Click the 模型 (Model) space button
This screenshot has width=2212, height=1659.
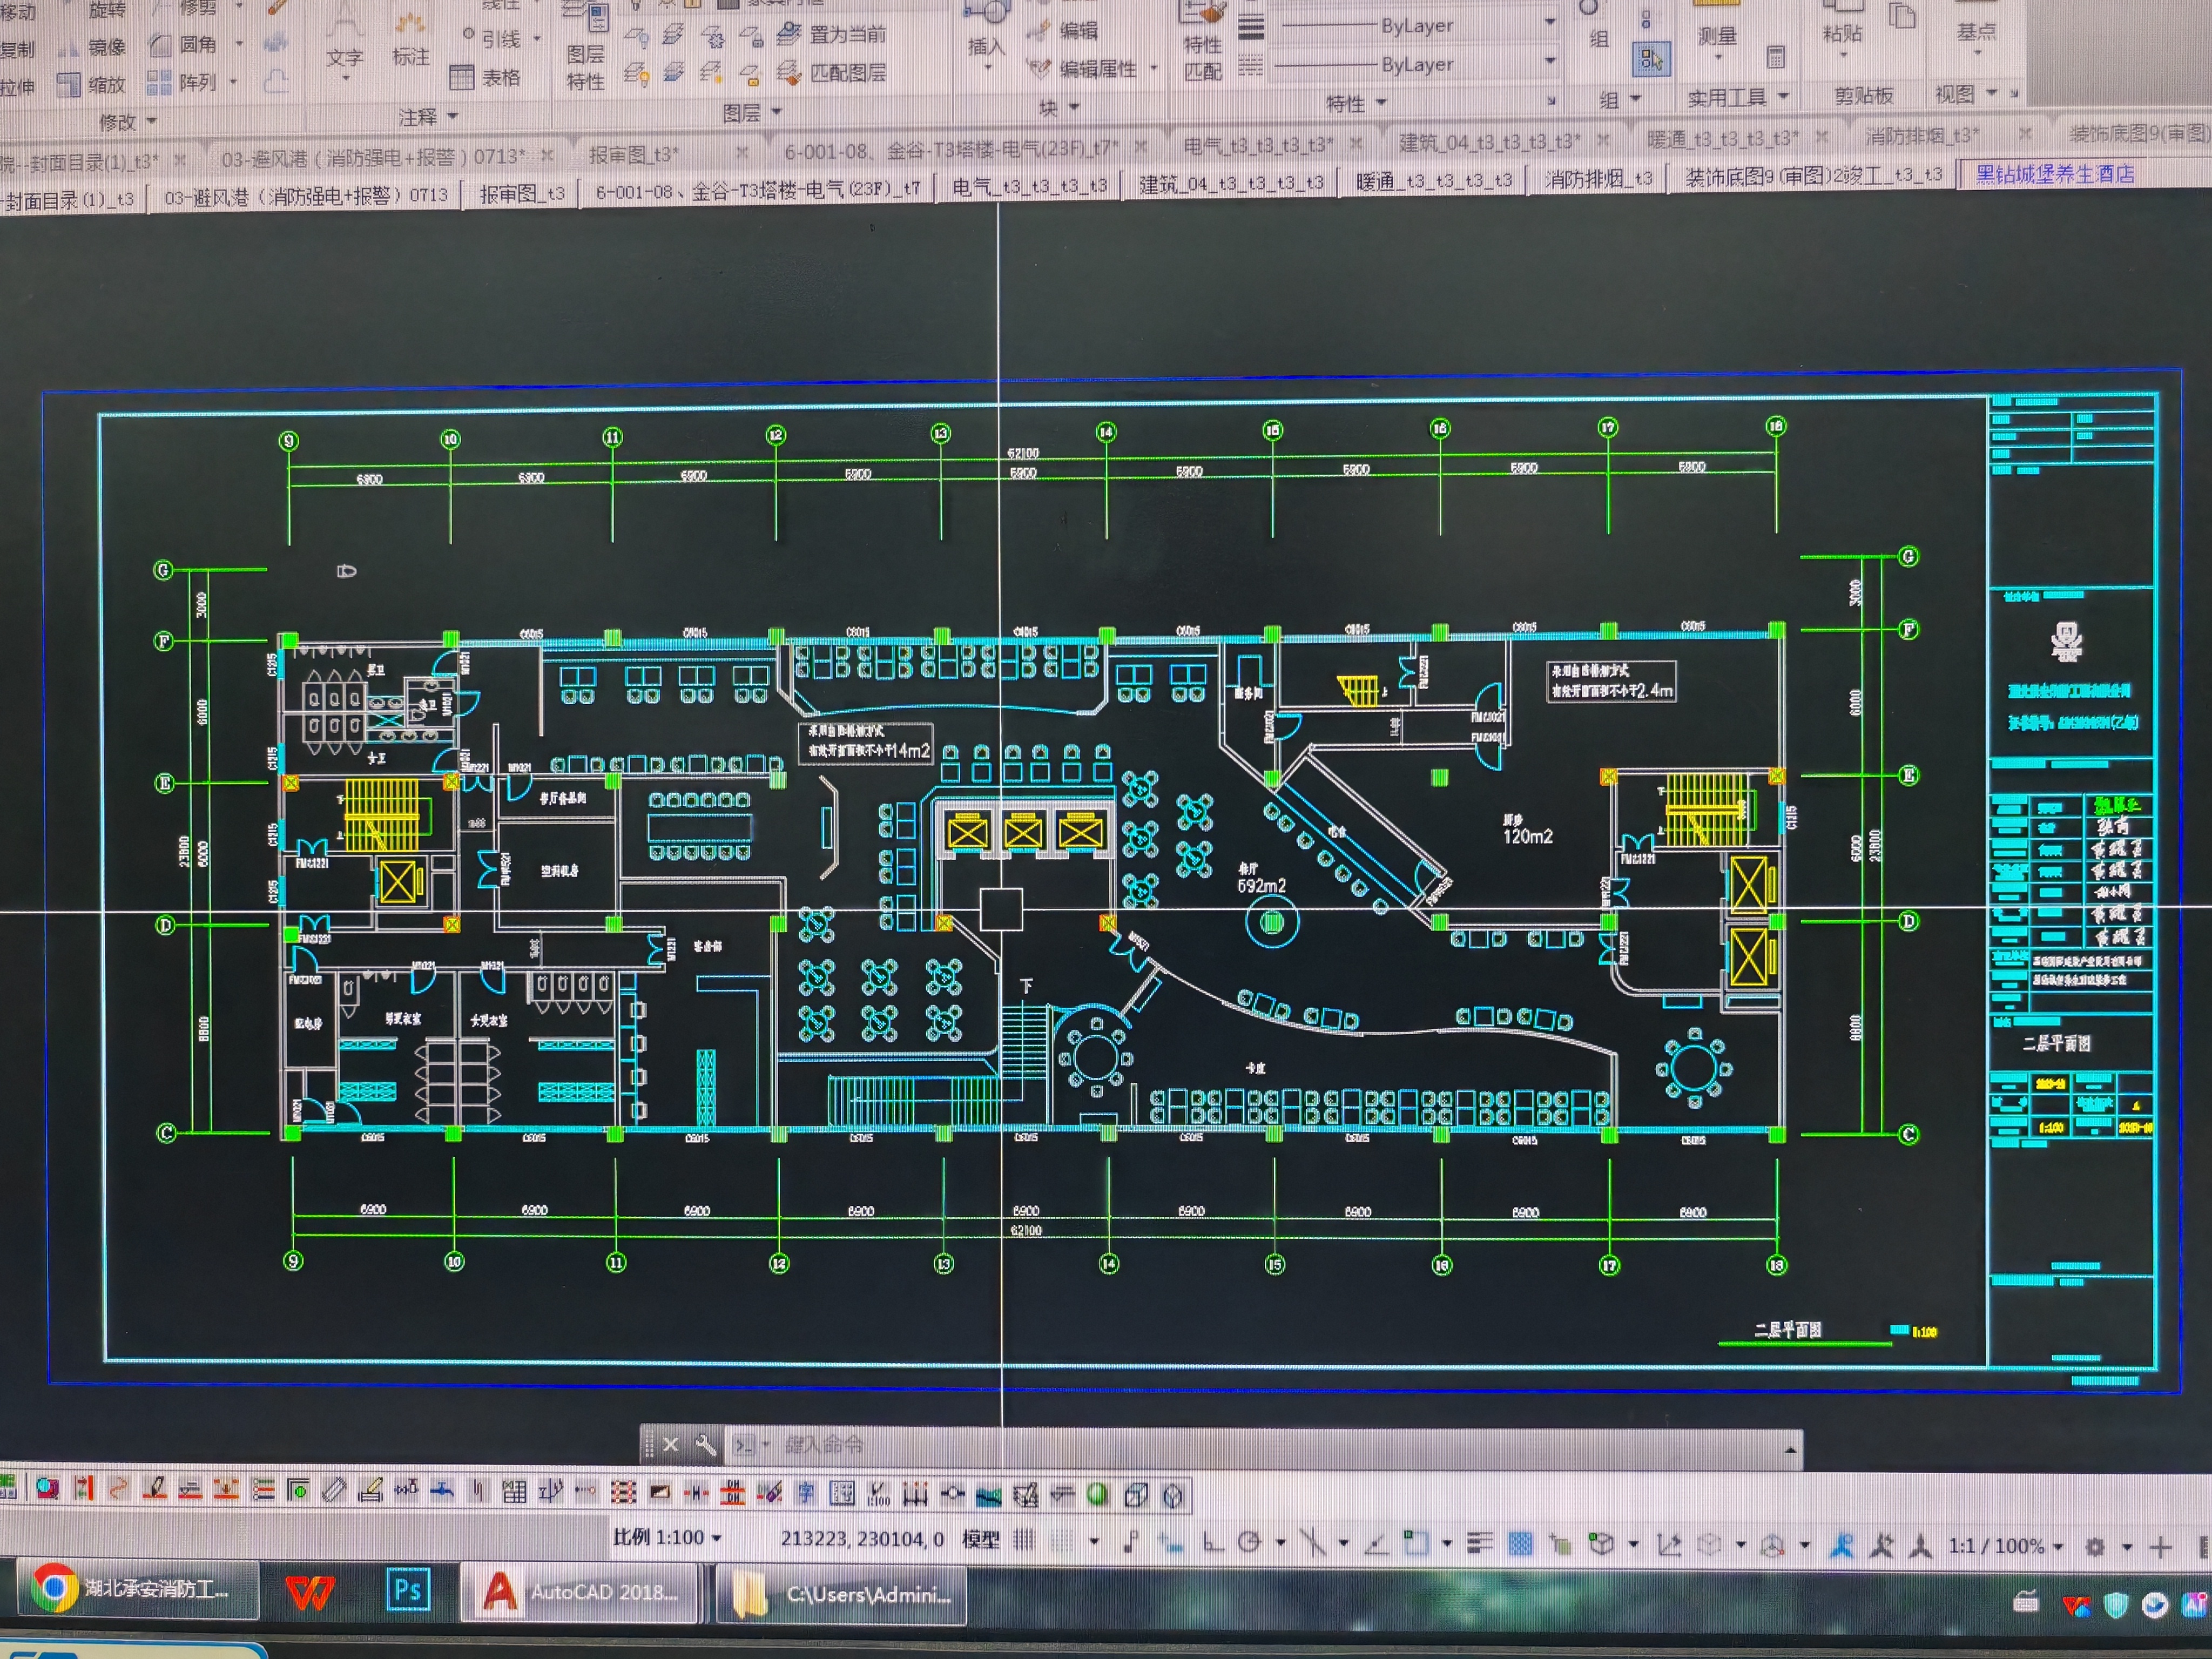(x=980, y=1539)
